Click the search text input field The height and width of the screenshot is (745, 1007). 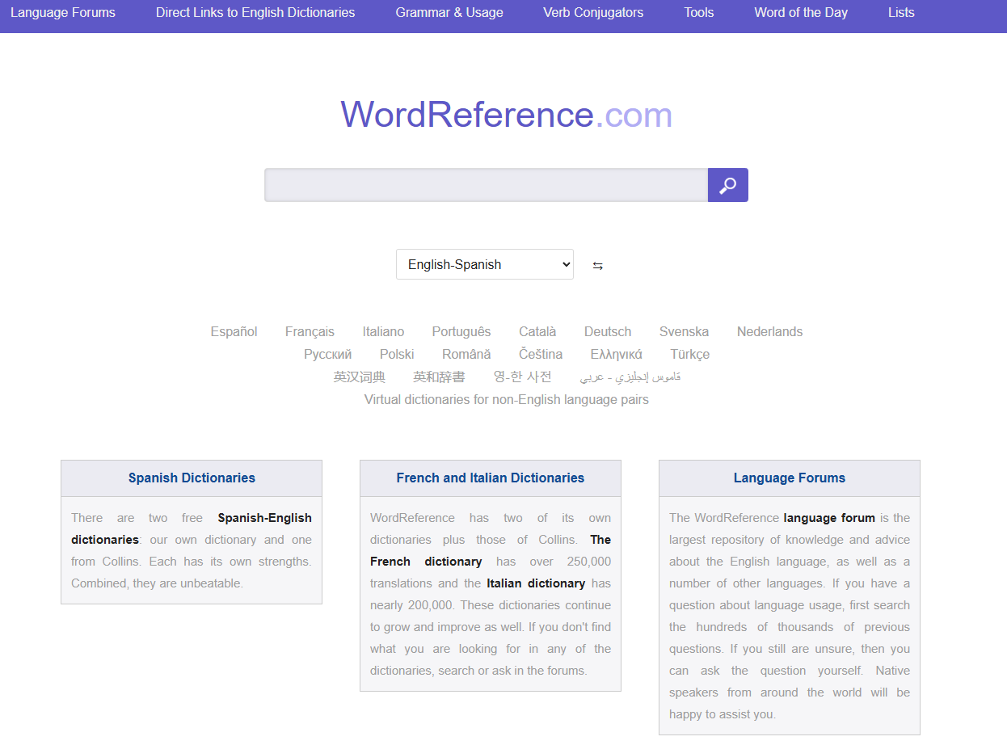(x=486, y=185)
